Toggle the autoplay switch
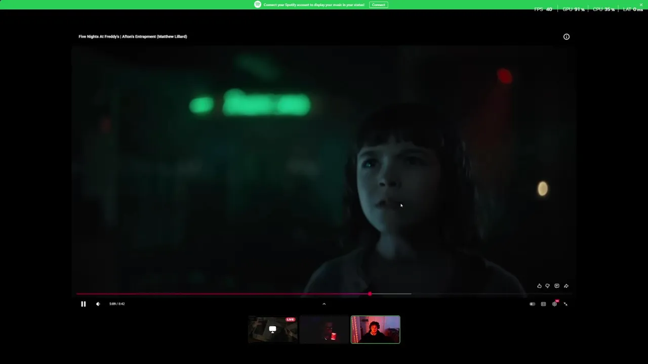The image size is (648, 364). (532, 304)
